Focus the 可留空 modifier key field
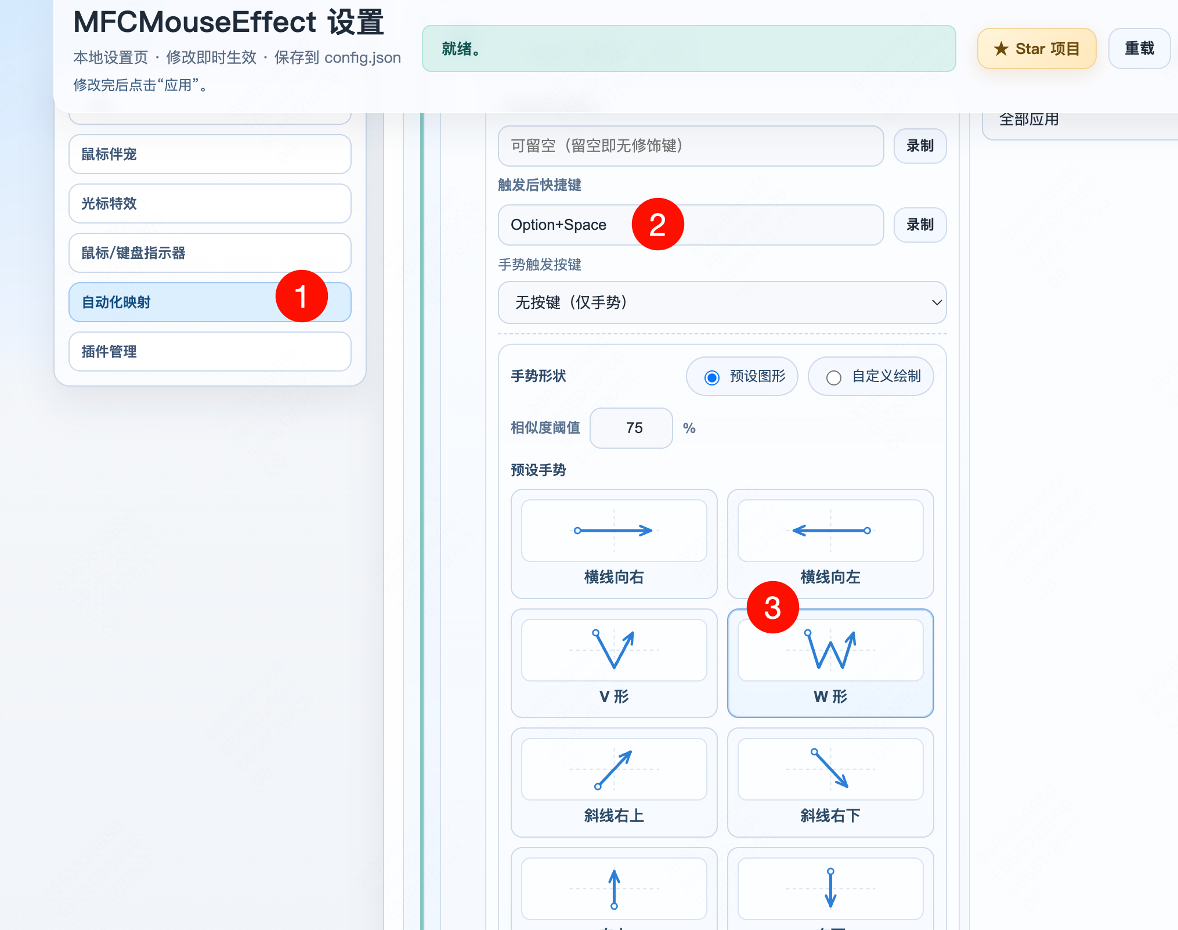This screenshot has height=930, width=1178. tap(691, 146)
